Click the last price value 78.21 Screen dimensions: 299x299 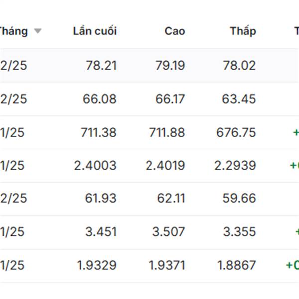point(99,66)
